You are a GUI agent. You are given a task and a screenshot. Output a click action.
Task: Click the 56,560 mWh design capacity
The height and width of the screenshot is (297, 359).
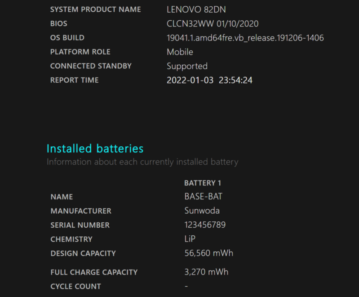click(x=208, y=253)
